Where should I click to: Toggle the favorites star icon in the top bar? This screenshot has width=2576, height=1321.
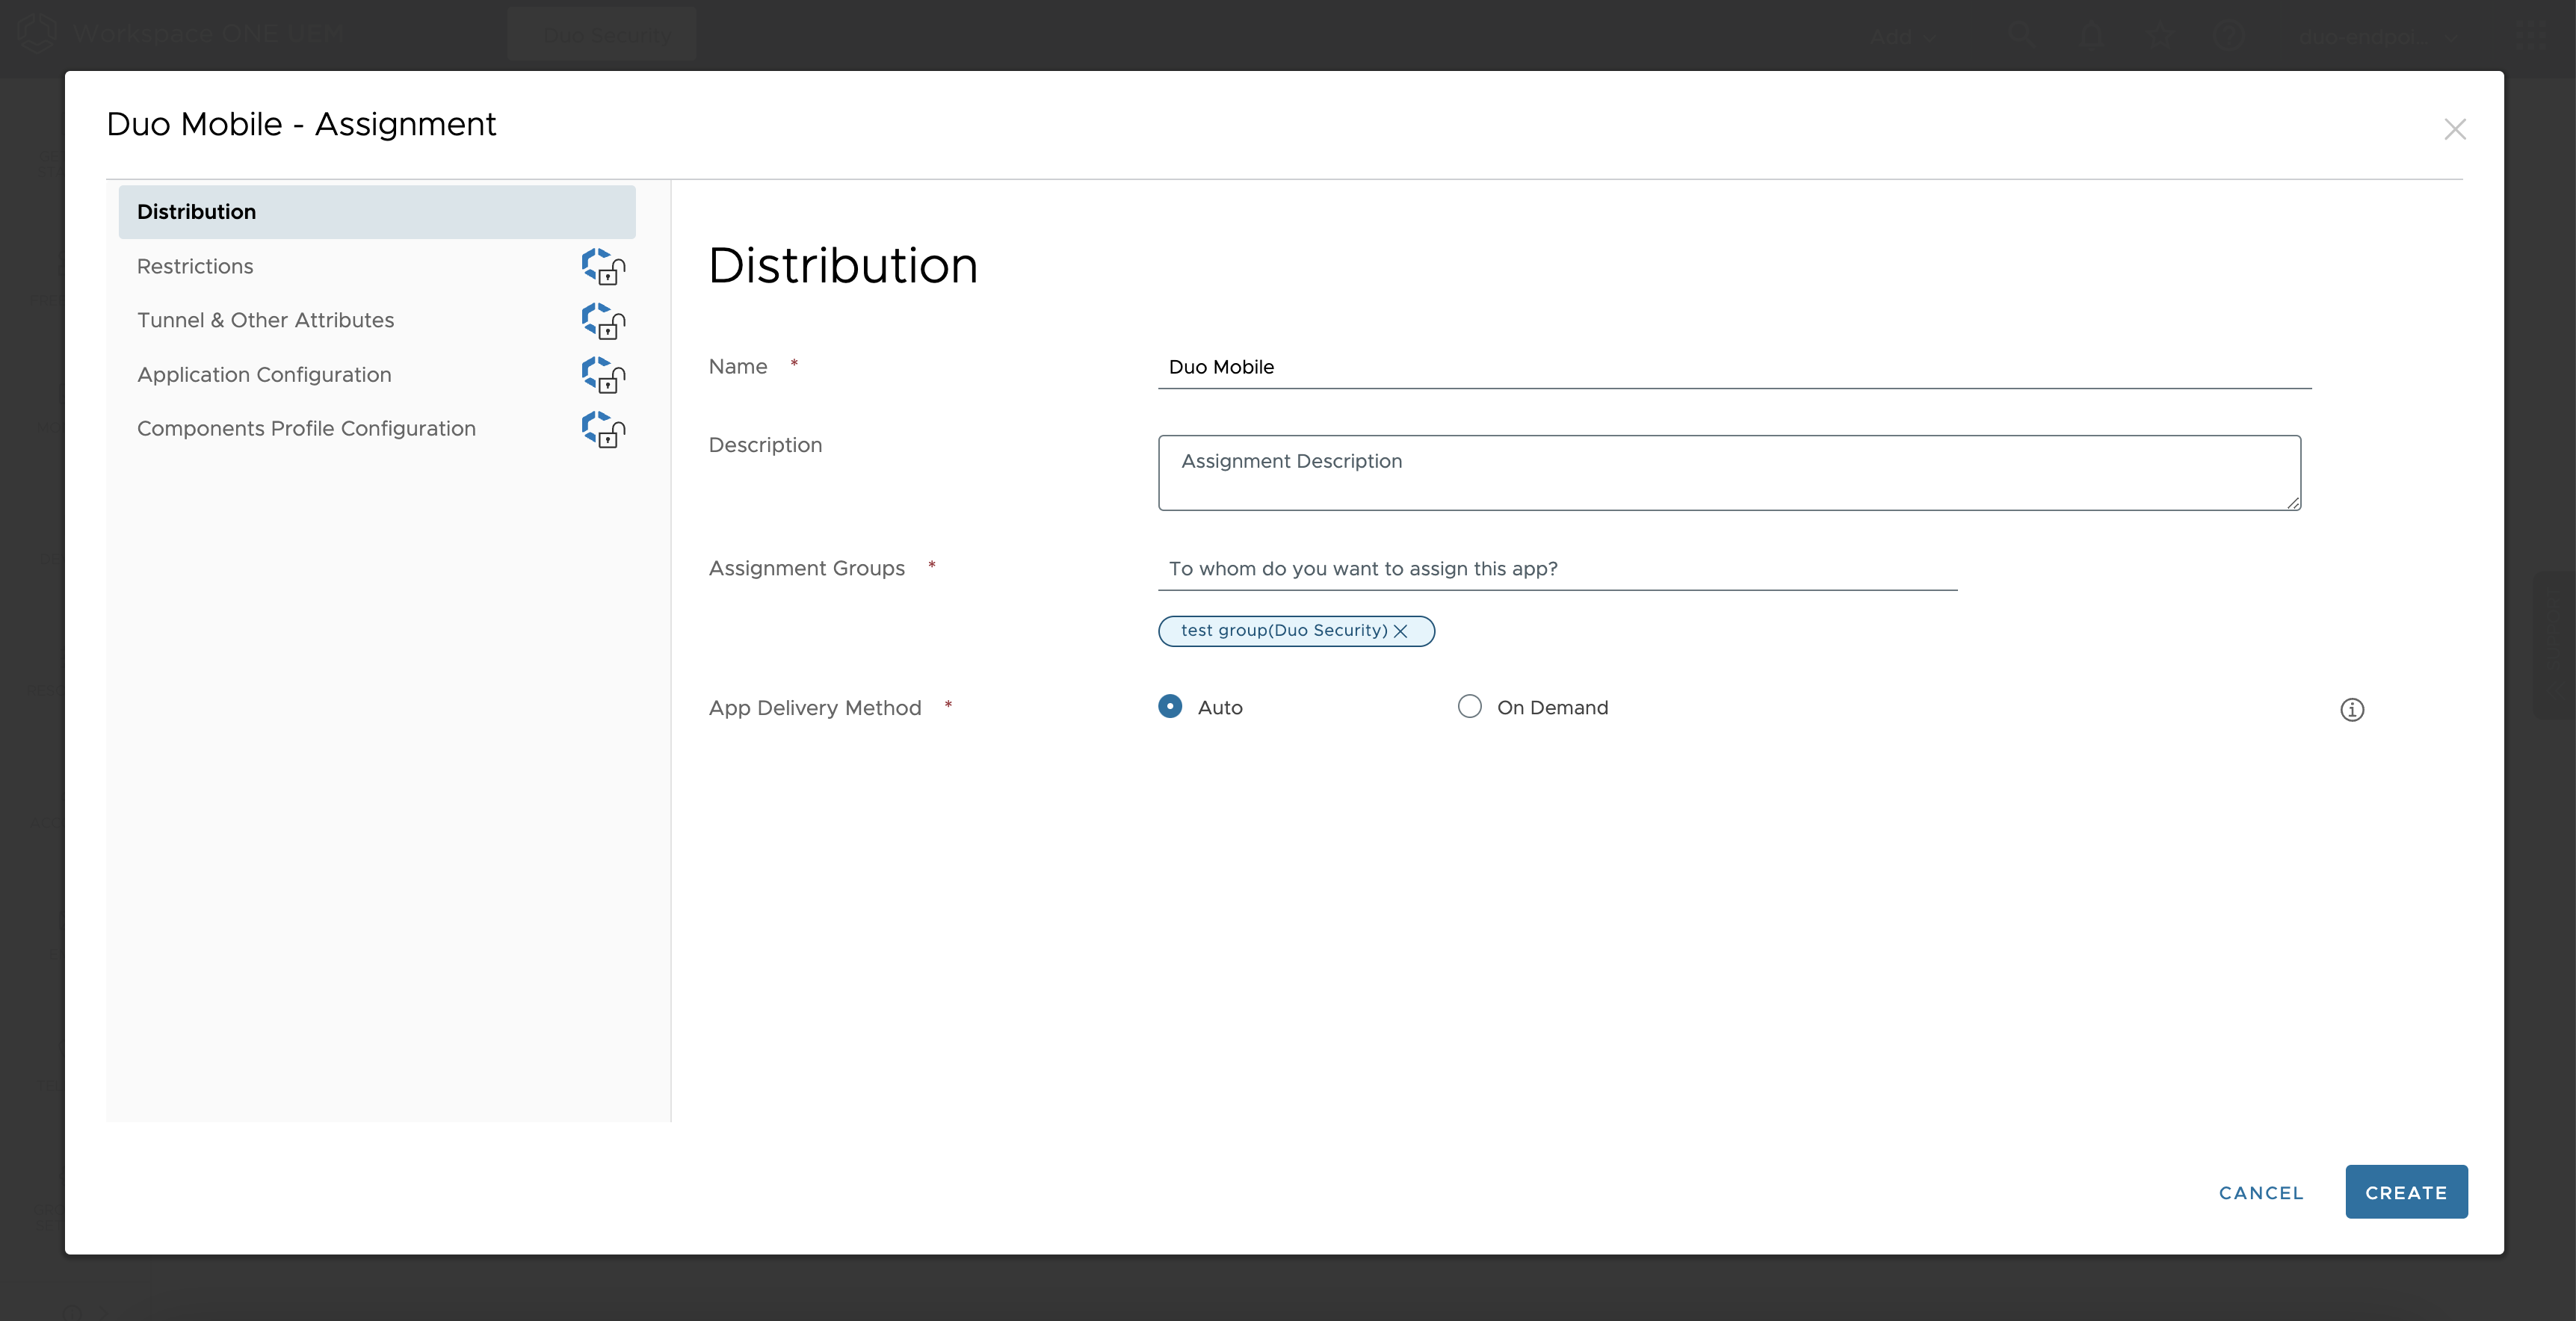(x=2161, y=36)
